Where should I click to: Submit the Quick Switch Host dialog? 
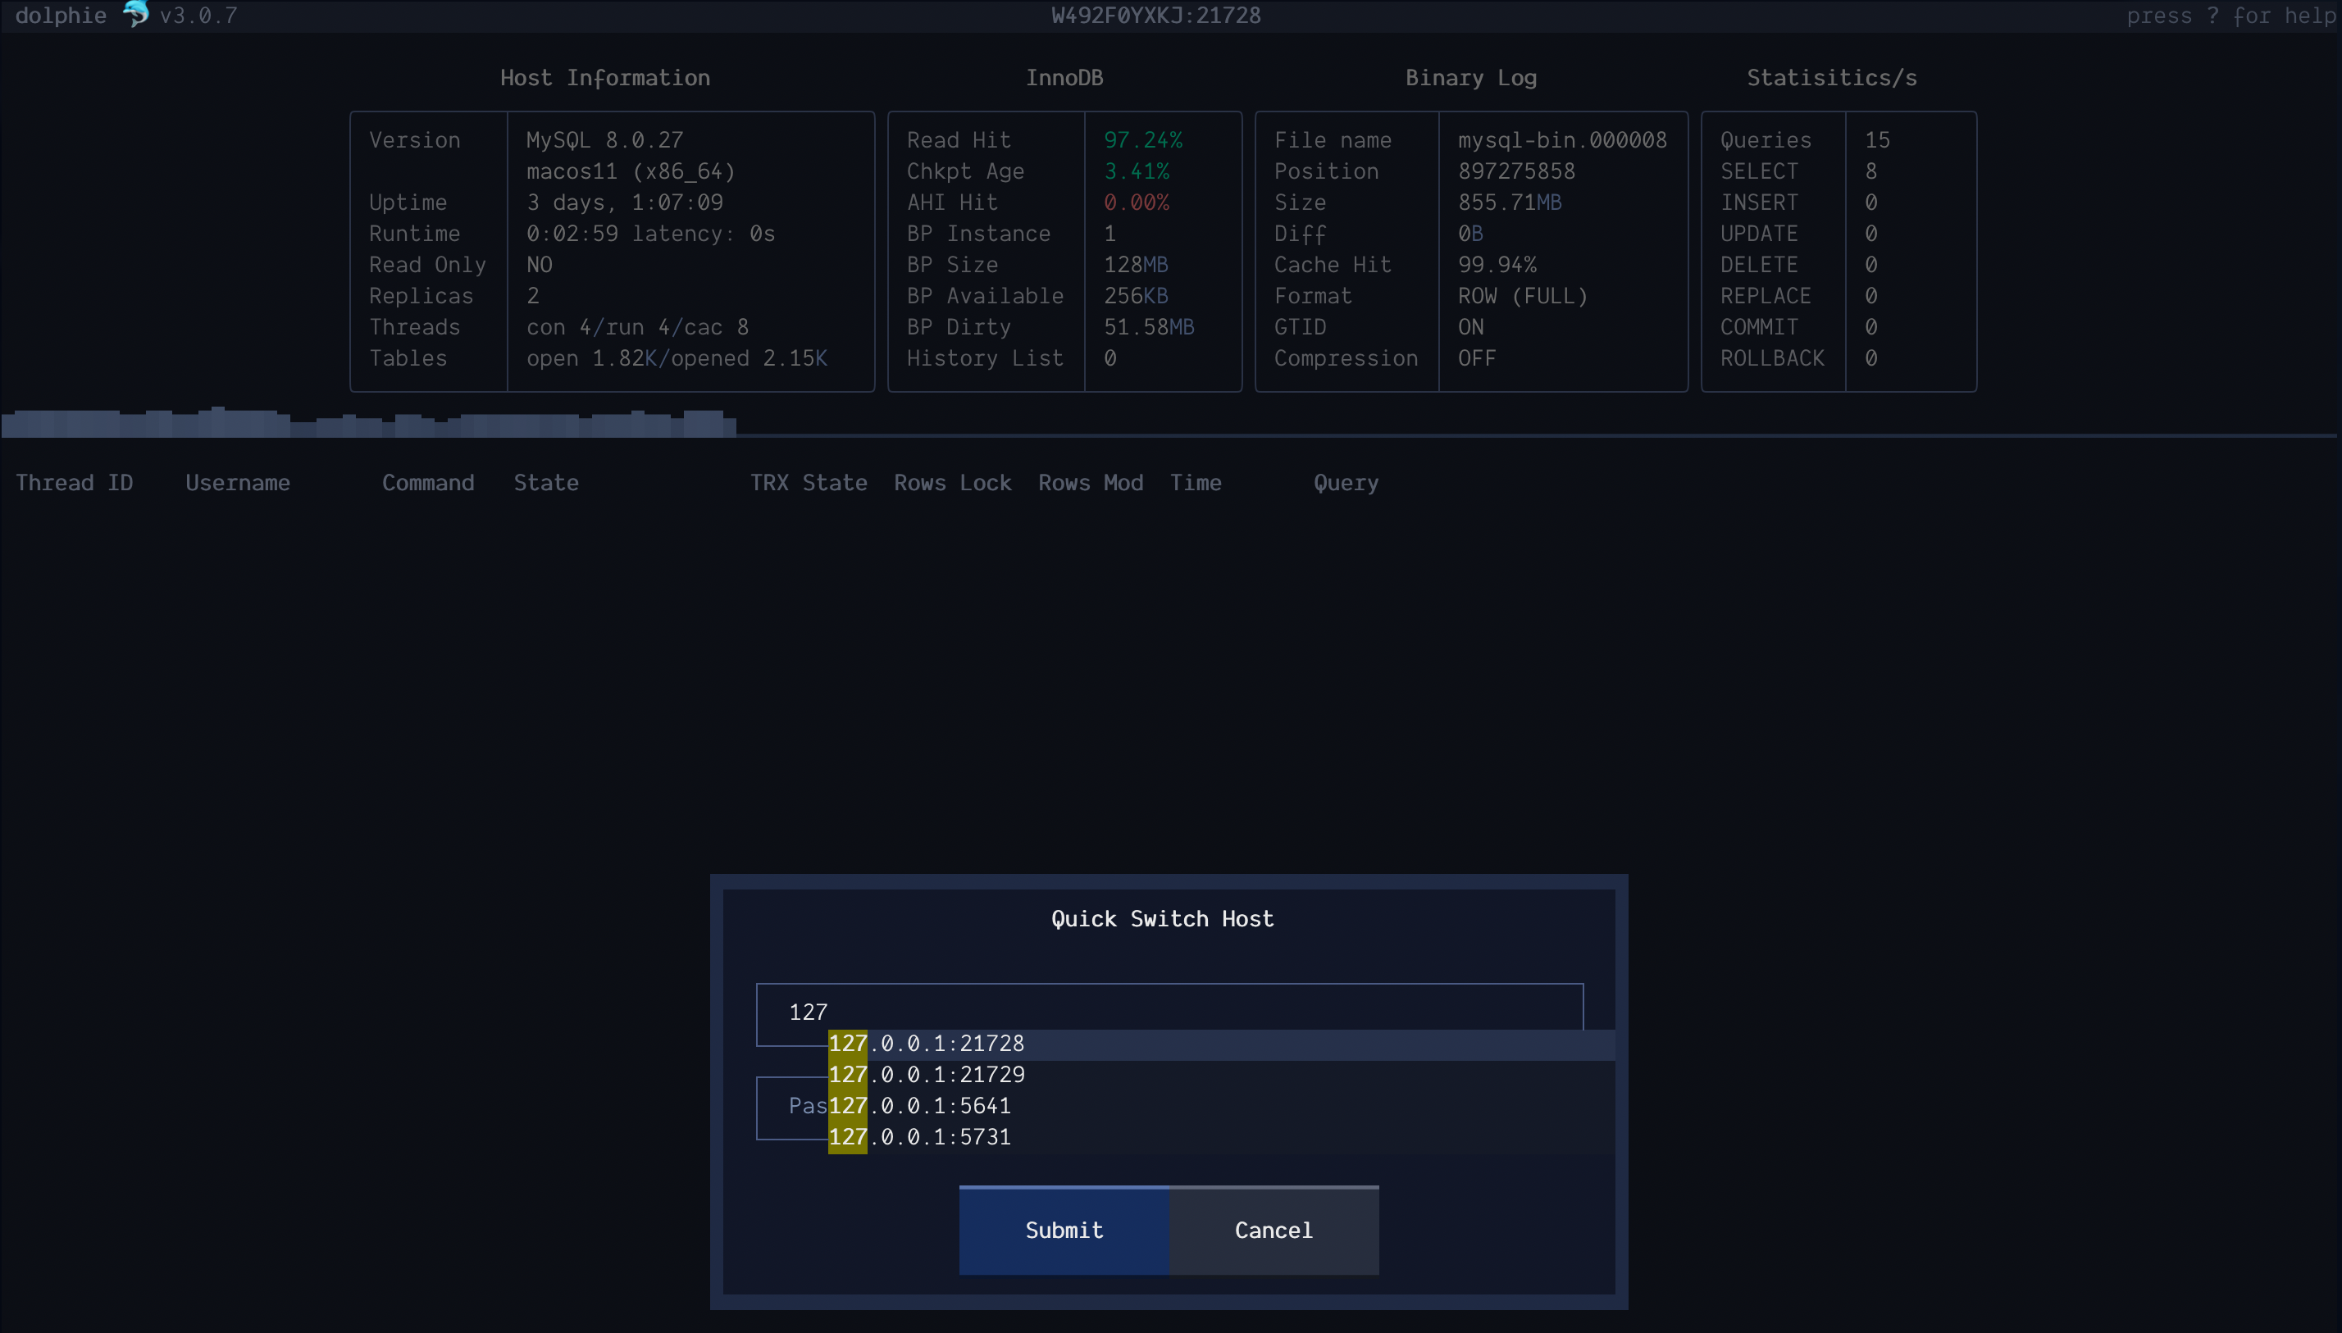pyautogui.click(x=1064, y=1230)
